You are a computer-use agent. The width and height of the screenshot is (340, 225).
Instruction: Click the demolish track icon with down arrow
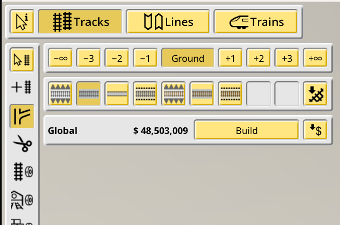[315, 94]
